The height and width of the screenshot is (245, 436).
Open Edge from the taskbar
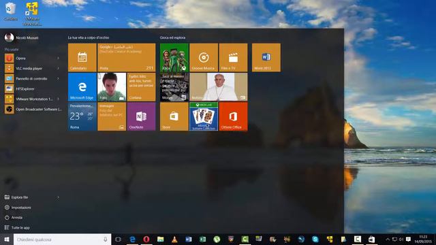tap(132, 239)
